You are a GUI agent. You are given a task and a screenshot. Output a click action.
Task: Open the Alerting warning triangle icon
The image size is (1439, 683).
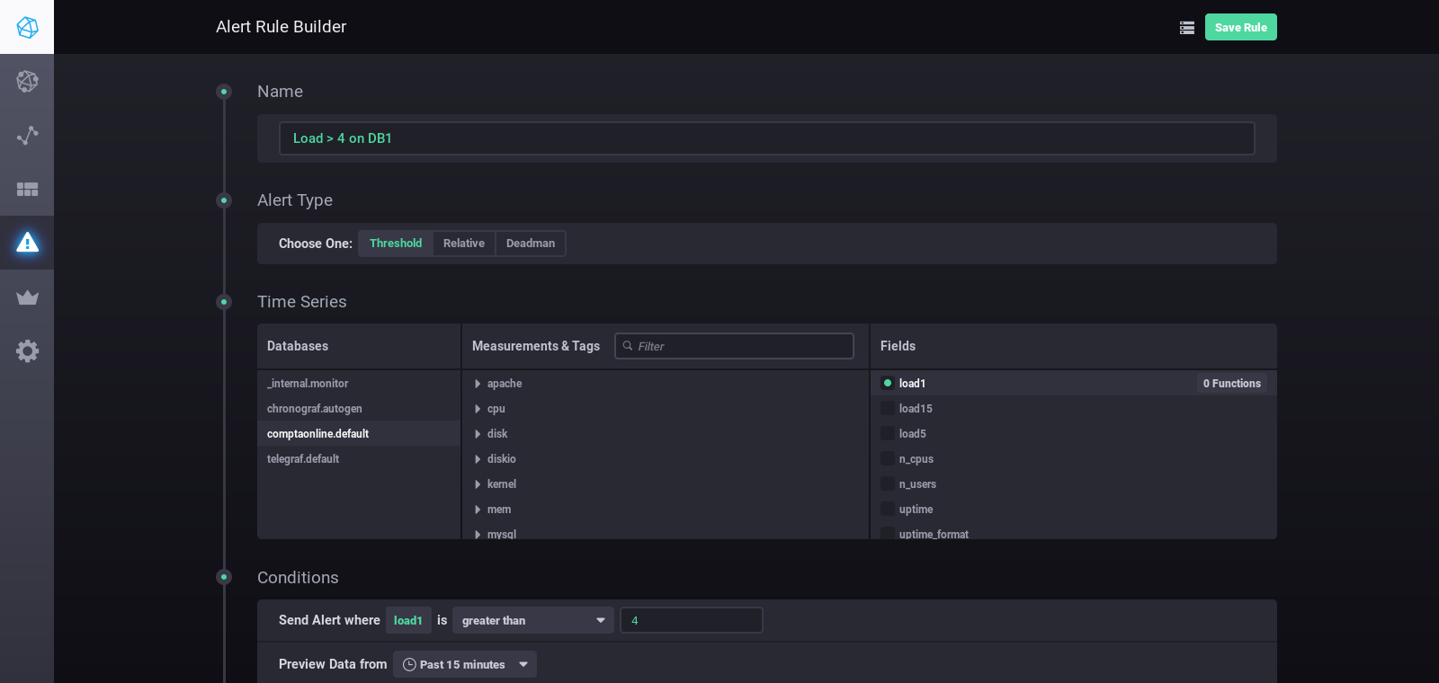click(x=27, y=243)
